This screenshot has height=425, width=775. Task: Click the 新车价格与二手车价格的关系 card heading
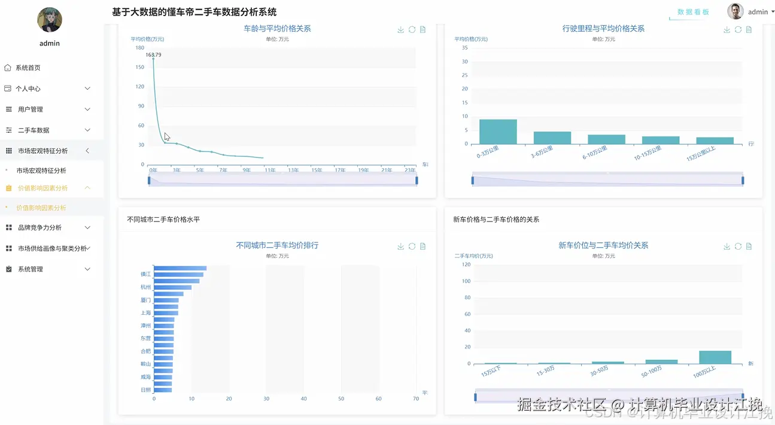tap(496, 220)
